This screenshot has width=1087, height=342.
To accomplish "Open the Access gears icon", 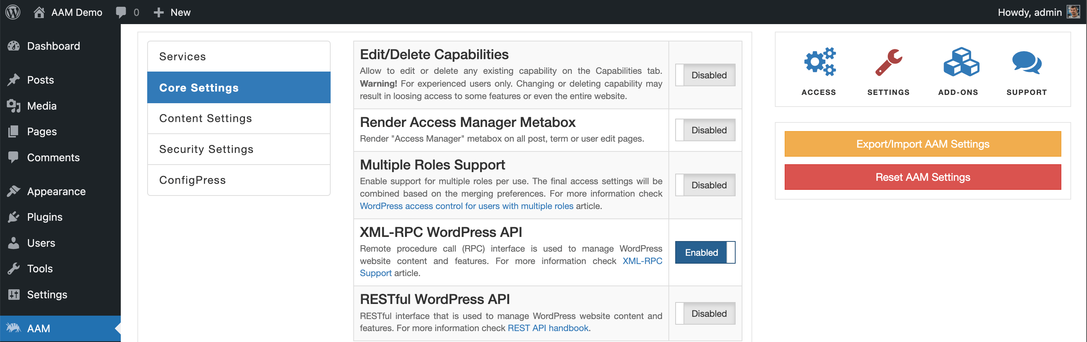I will (820, 62).
